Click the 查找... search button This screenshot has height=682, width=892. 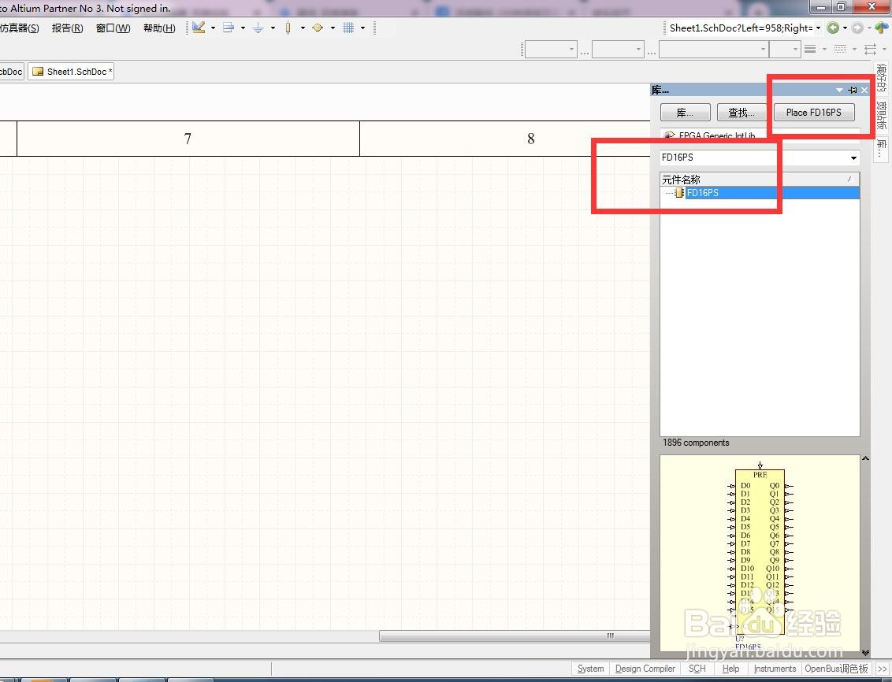(741, 113)
